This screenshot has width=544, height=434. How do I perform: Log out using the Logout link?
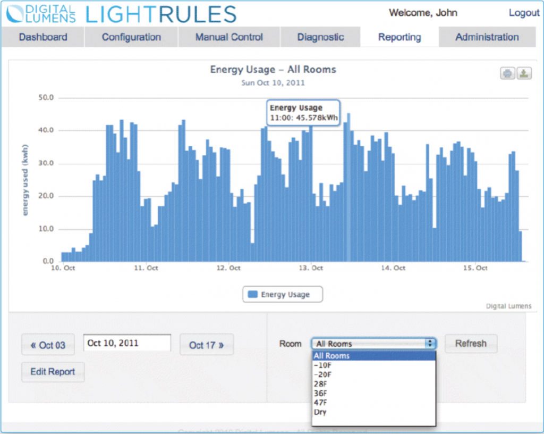pyautogui.click(x=524, y=13)
